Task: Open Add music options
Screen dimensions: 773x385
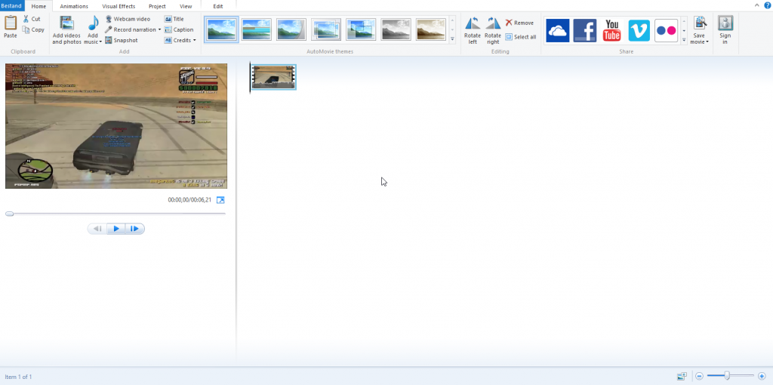Action: 93,30
